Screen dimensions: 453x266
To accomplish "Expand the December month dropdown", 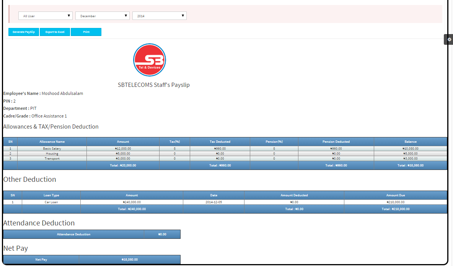I will tap(103, 16).
